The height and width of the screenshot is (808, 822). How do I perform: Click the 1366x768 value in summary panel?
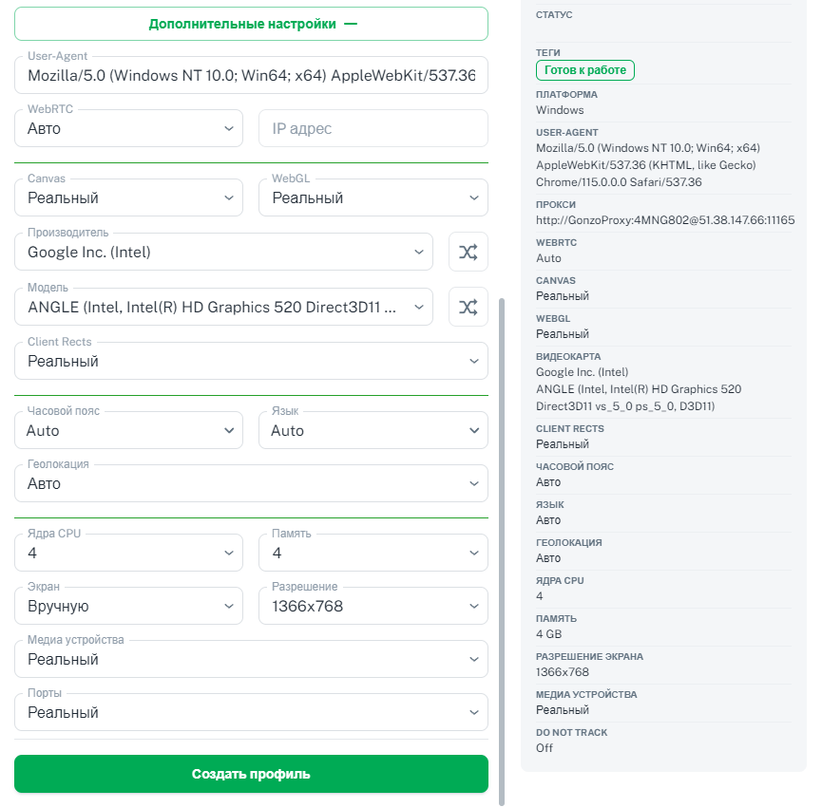563,672
